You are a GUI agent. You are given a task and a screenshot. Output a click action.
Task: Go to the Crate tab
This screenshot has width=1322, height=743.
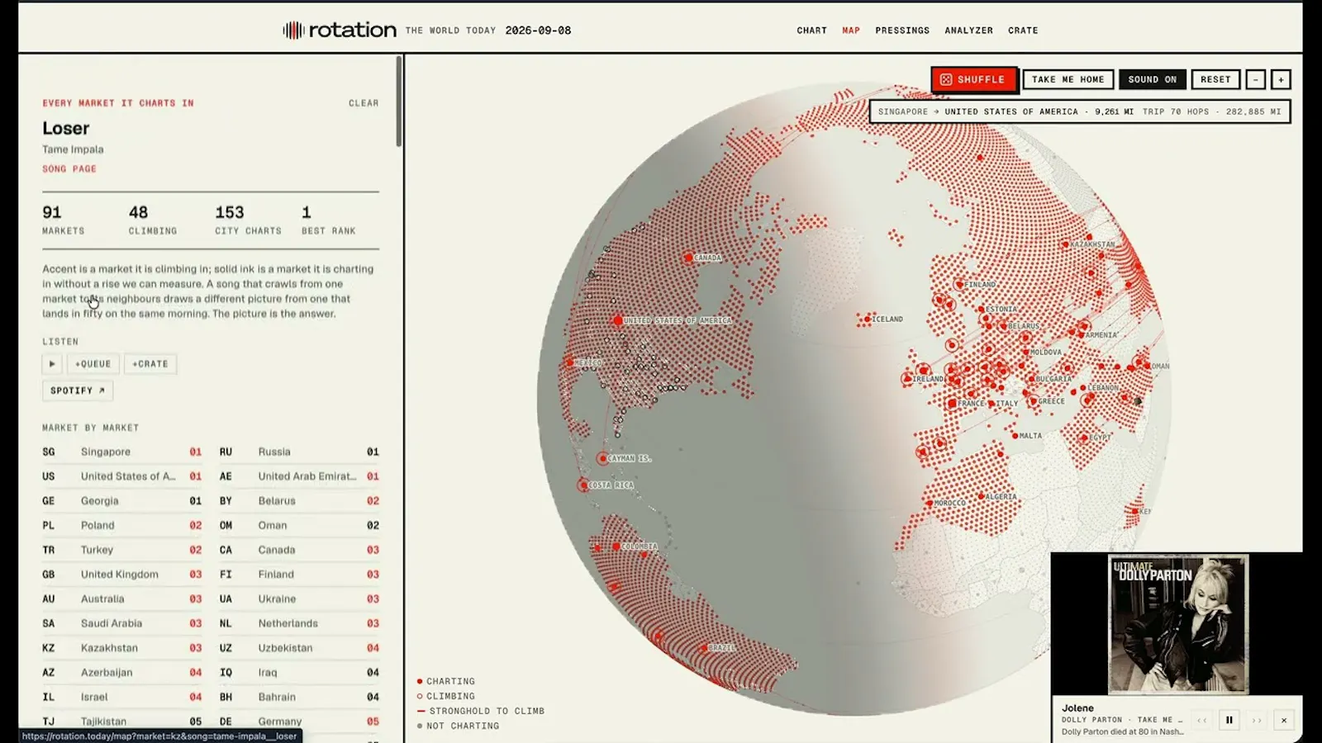1023,31
